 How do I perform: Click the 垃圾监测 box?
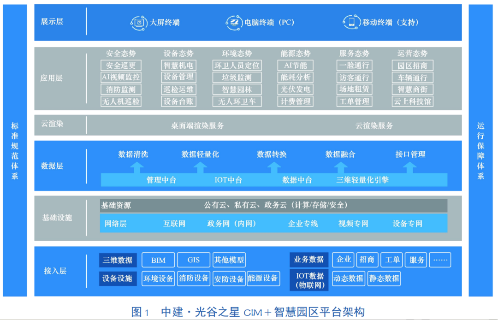237,77
